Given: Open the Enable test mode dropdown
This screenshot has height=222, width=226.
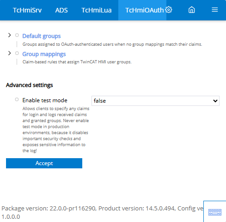Looking at the screenshot, I should [x=155, y=101].
